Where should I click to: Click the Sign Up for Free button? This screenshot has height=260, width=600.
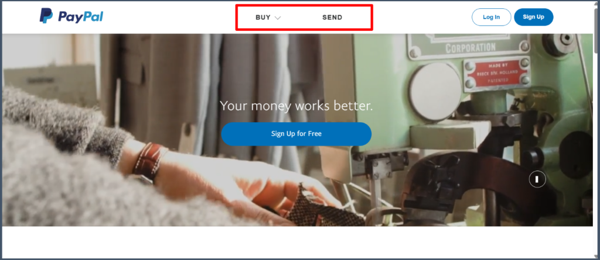(296, 134)
